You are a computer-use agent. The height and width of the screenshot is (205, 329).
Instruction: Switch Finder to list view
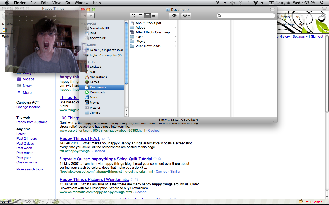[140, 16]
